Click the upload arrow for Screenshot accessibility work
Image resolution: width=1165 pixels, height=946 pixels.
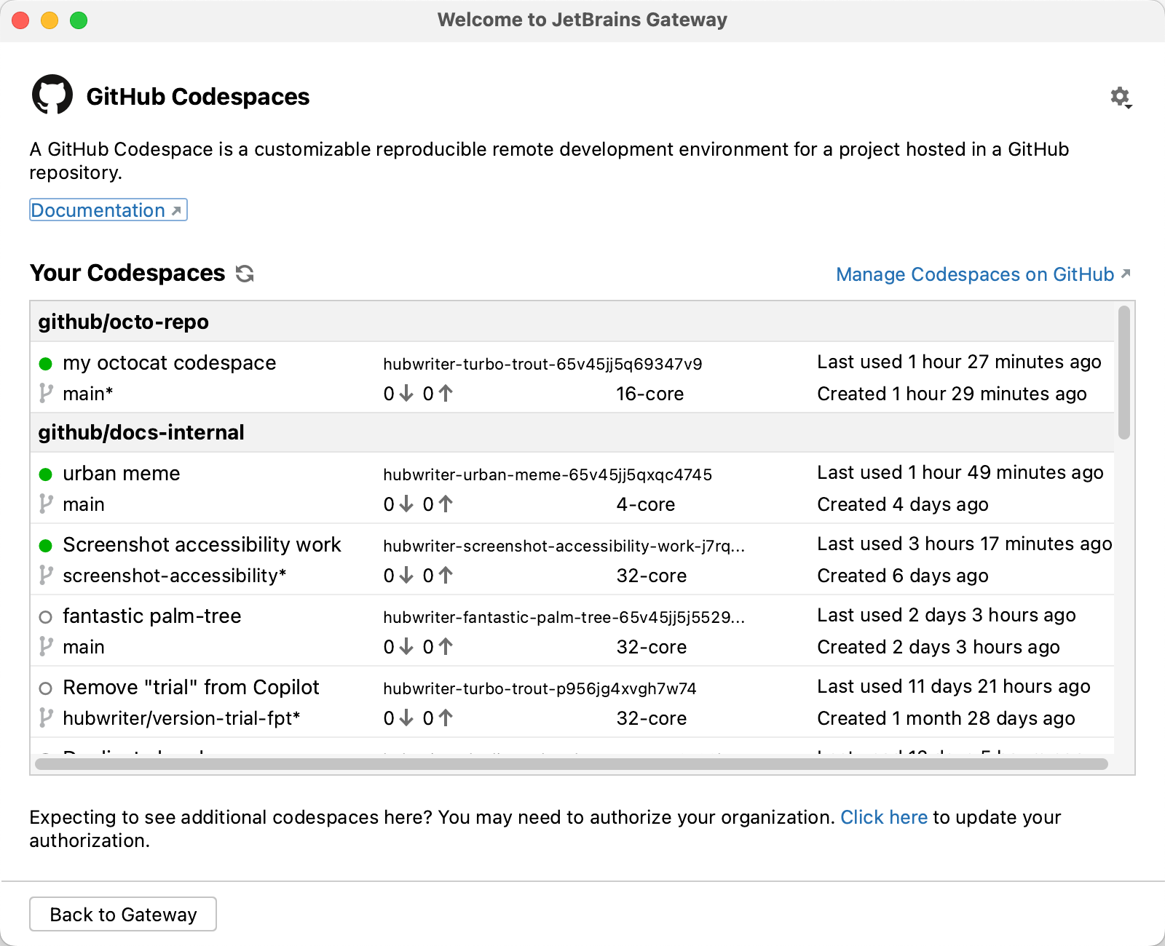444,575
